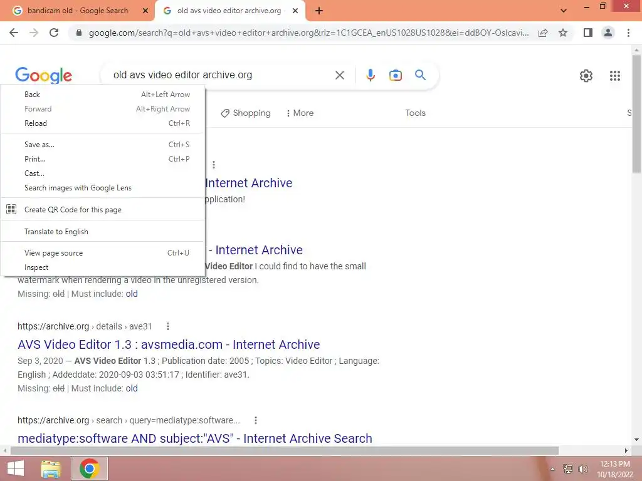Screen dimensions: 642x481
Task: Click the Chrome icon in the taskbar
Action: 90,468
